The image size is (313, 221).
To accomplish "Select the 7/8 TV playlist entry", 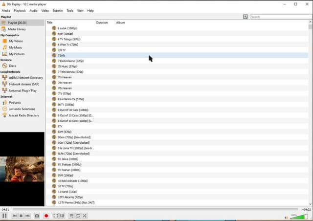I will point(177,50).
